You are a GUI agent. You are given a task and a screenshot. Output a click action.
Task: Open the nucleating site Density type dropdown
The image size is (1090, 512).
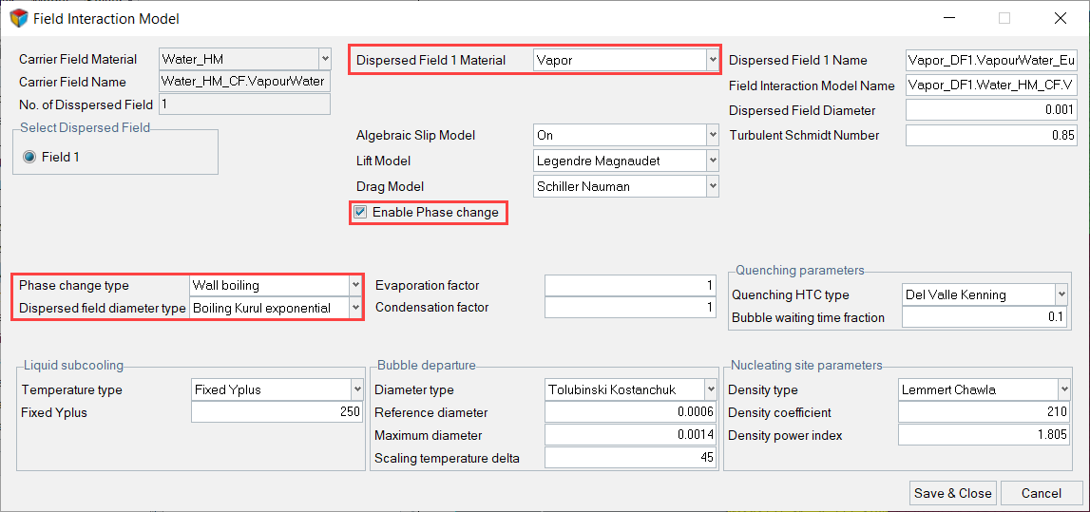pyautogui.click(x=1063, y=389)
